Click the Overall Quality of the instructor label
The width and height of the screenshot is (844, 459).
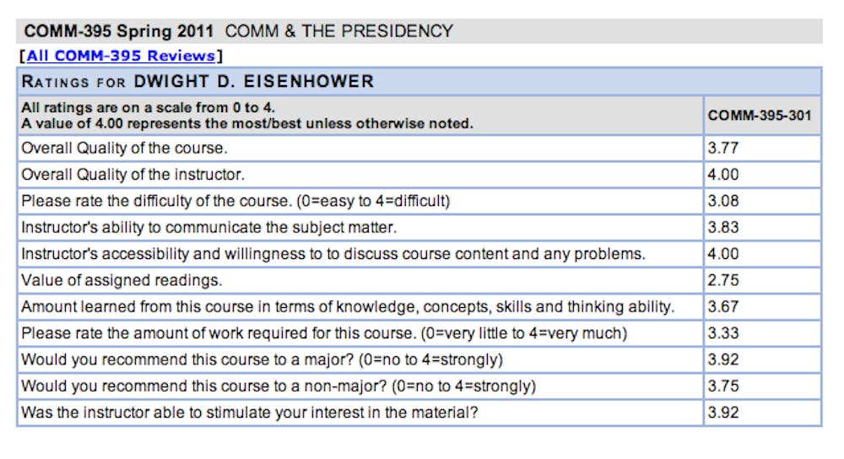(x=133, y=175)
